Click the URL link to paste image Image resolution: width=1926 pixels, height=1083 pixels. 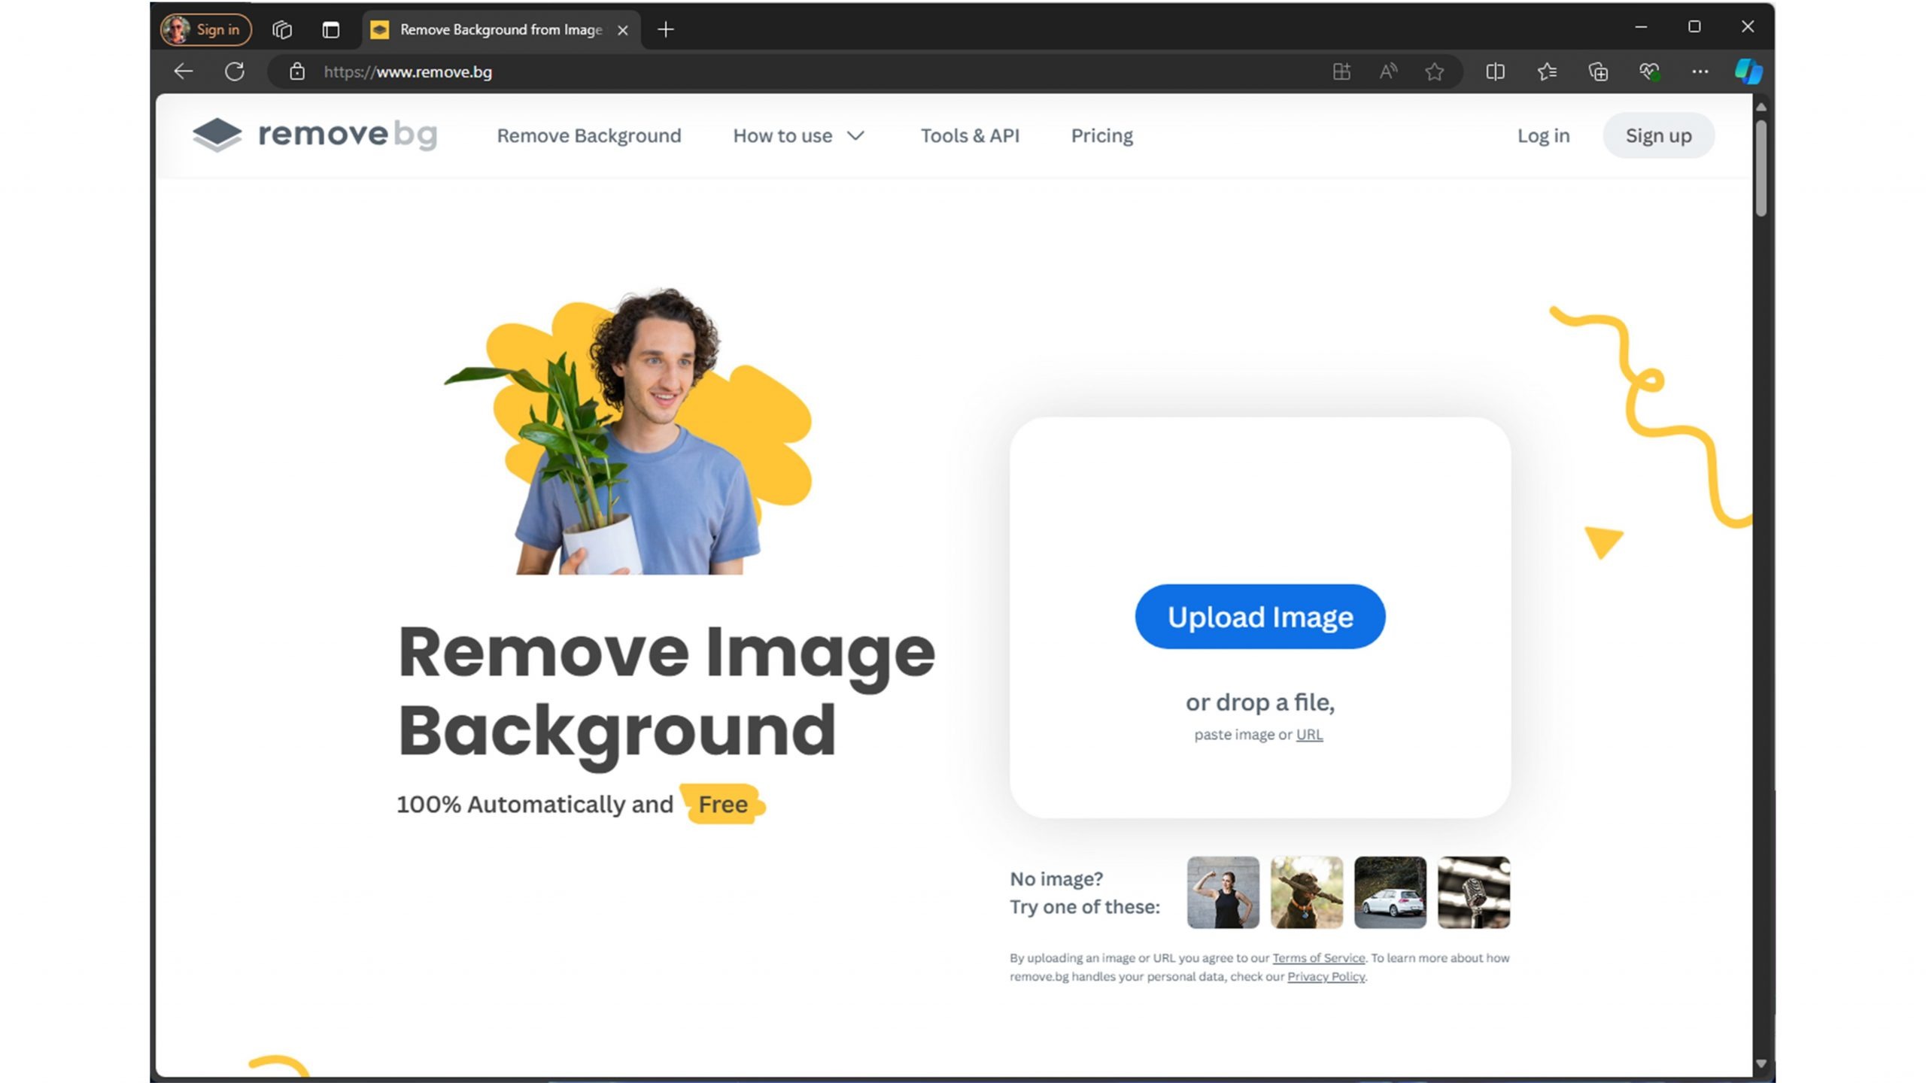pos(1310,734)
